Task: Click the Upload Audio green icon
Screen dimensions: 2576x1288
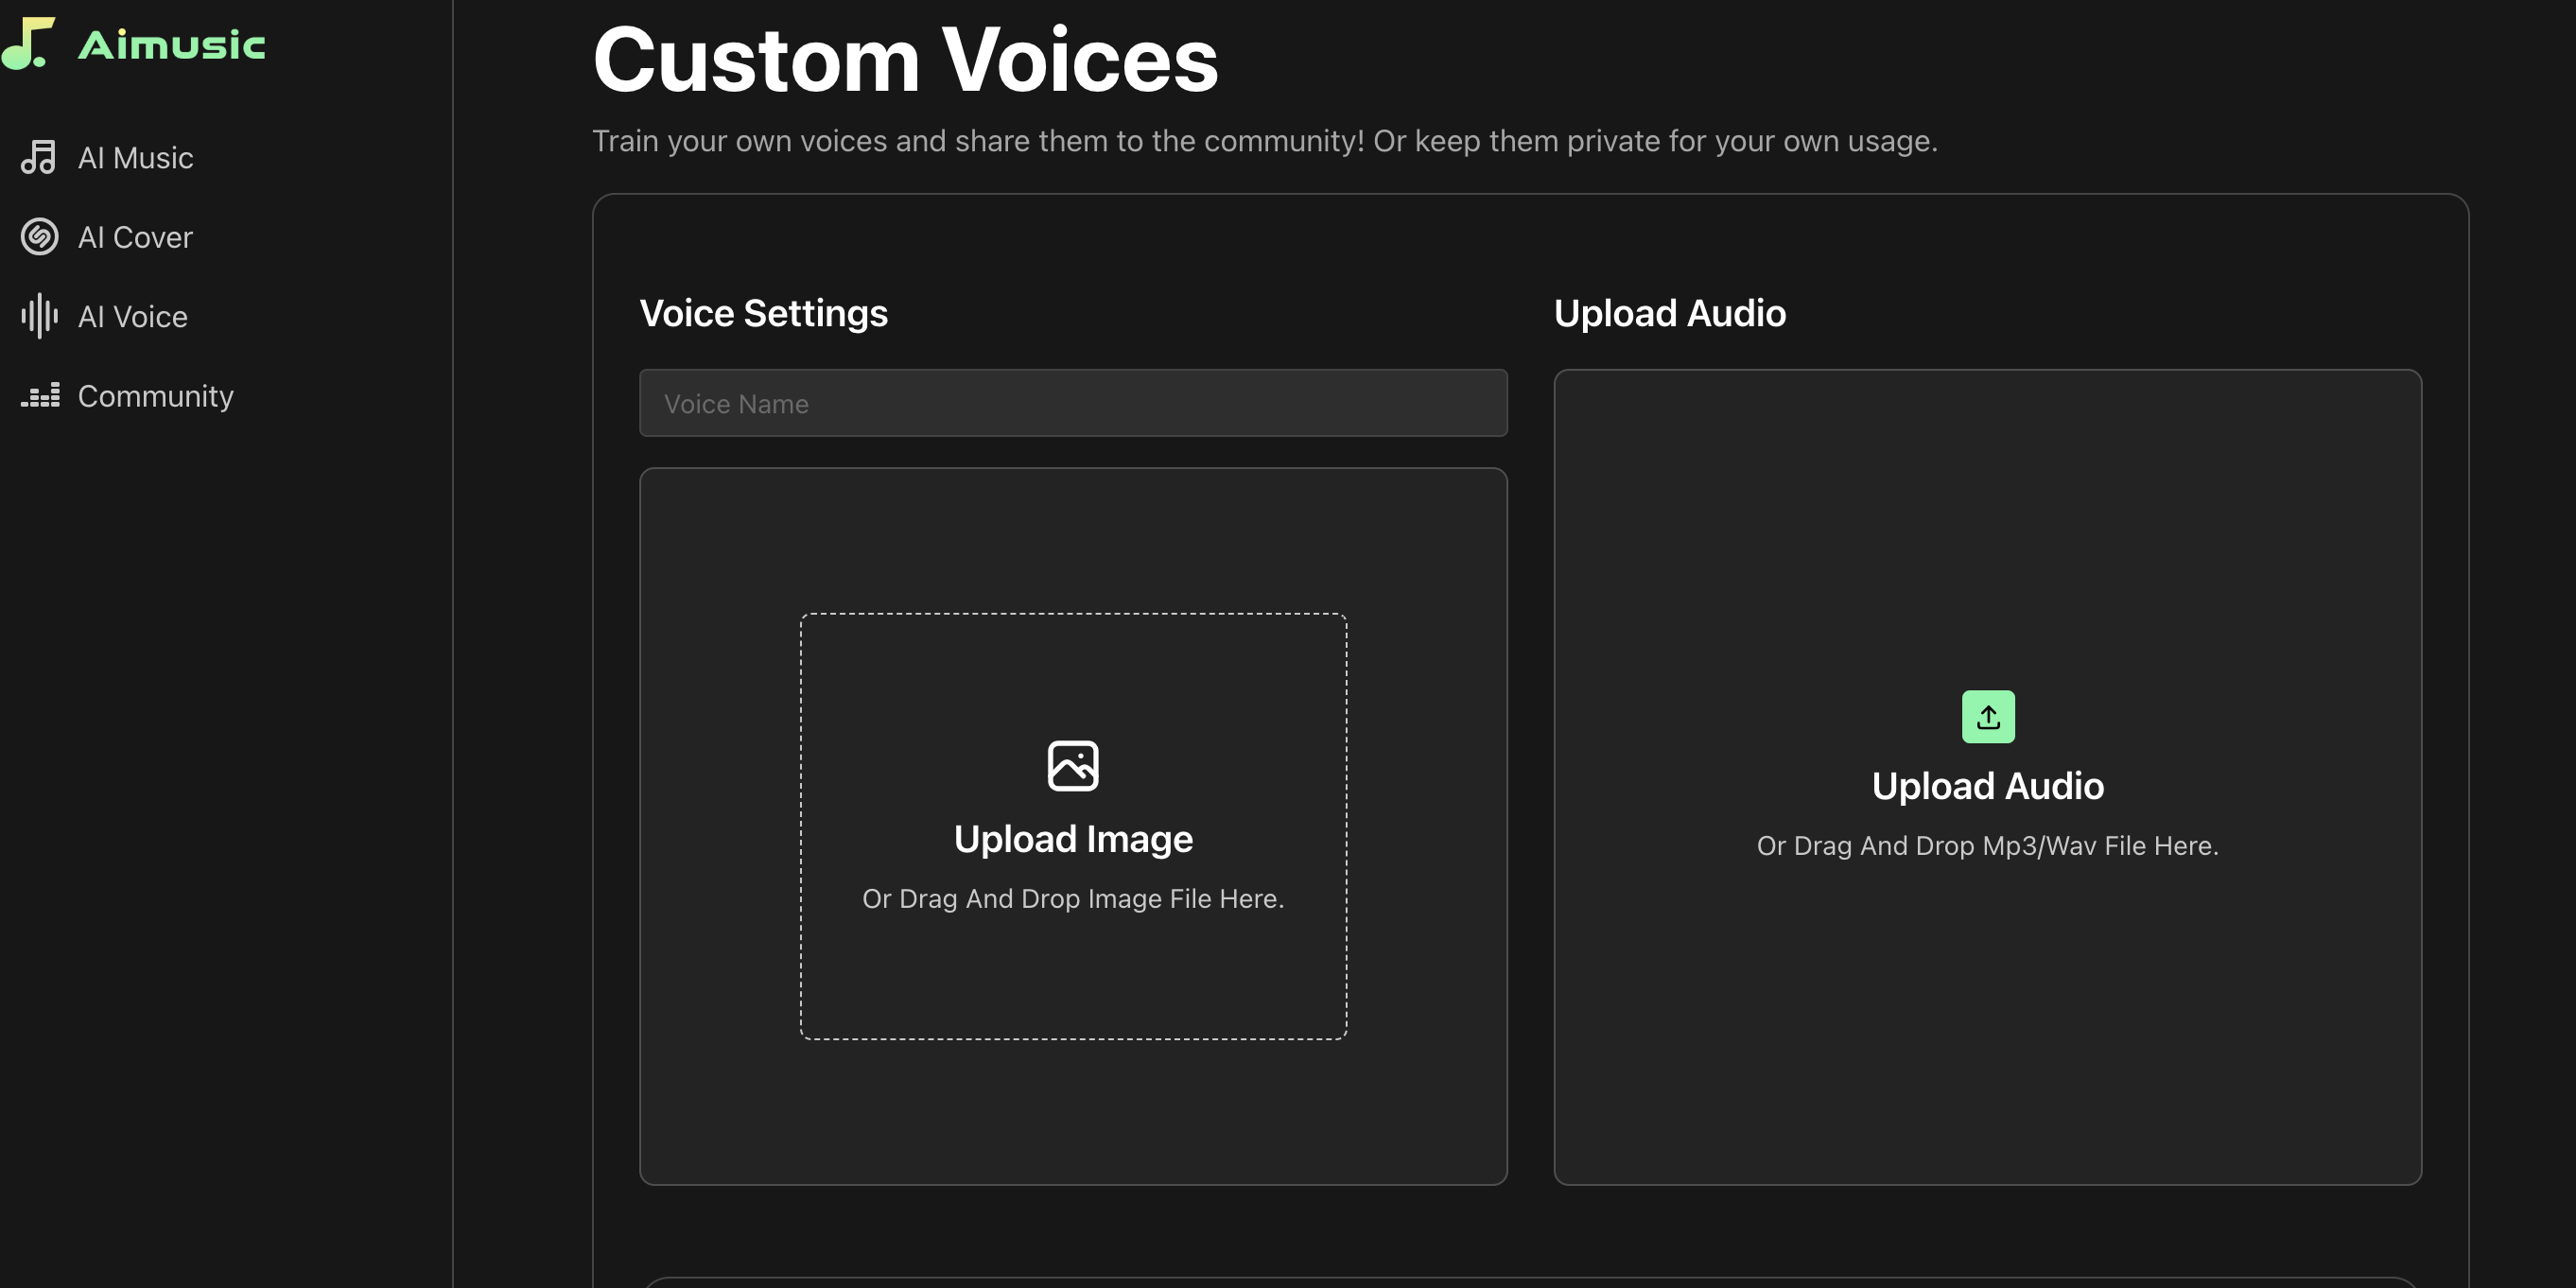Action: 1988,716
